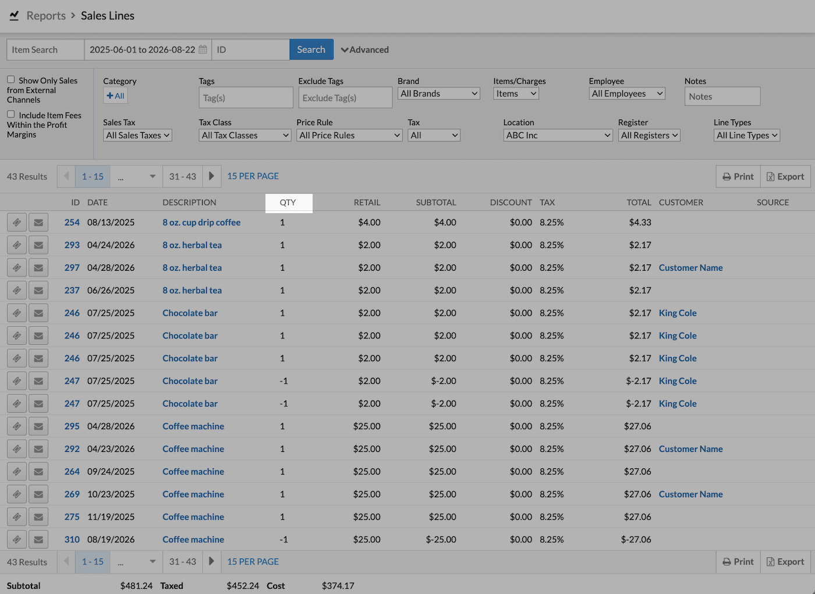
Task: Open the All Registers dropdown
Action: click(649, 135)
